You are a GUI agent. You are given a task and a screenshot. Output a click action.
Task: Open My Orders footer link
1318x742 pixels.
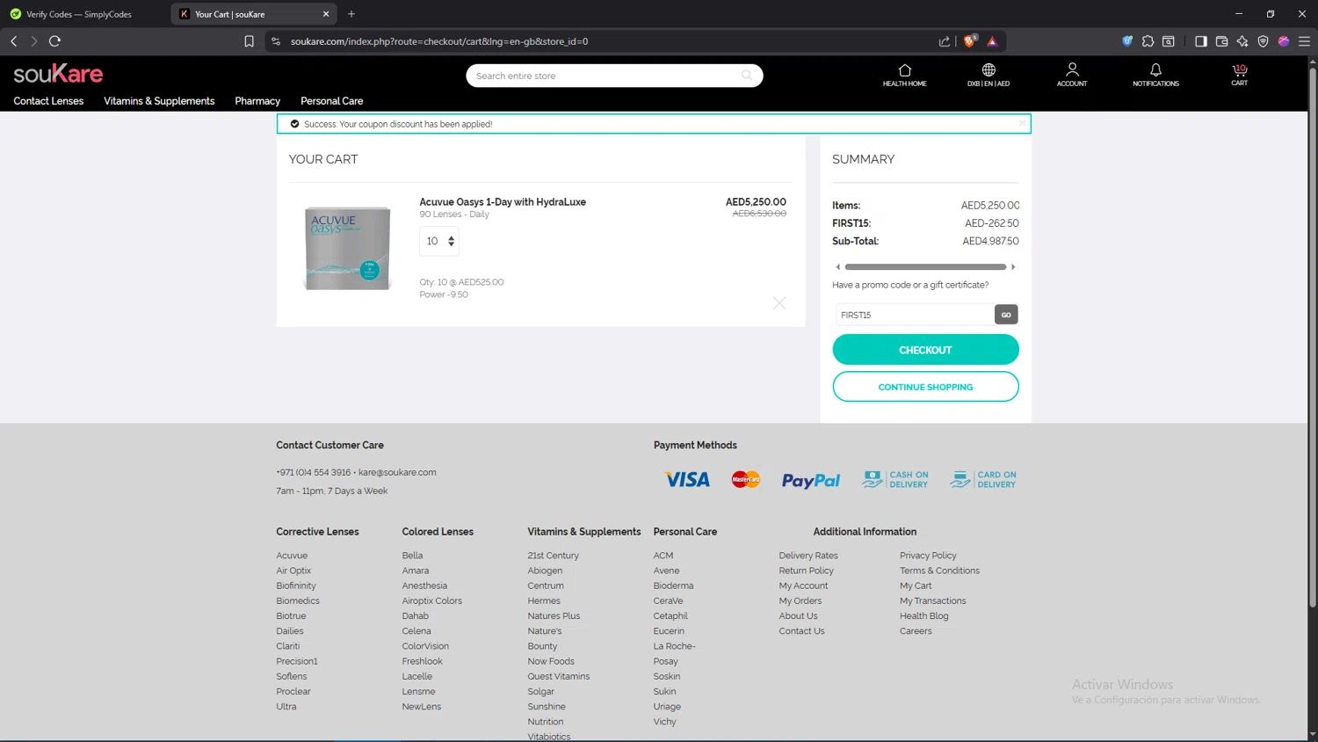pyautogui.click(x=800, y=600)
